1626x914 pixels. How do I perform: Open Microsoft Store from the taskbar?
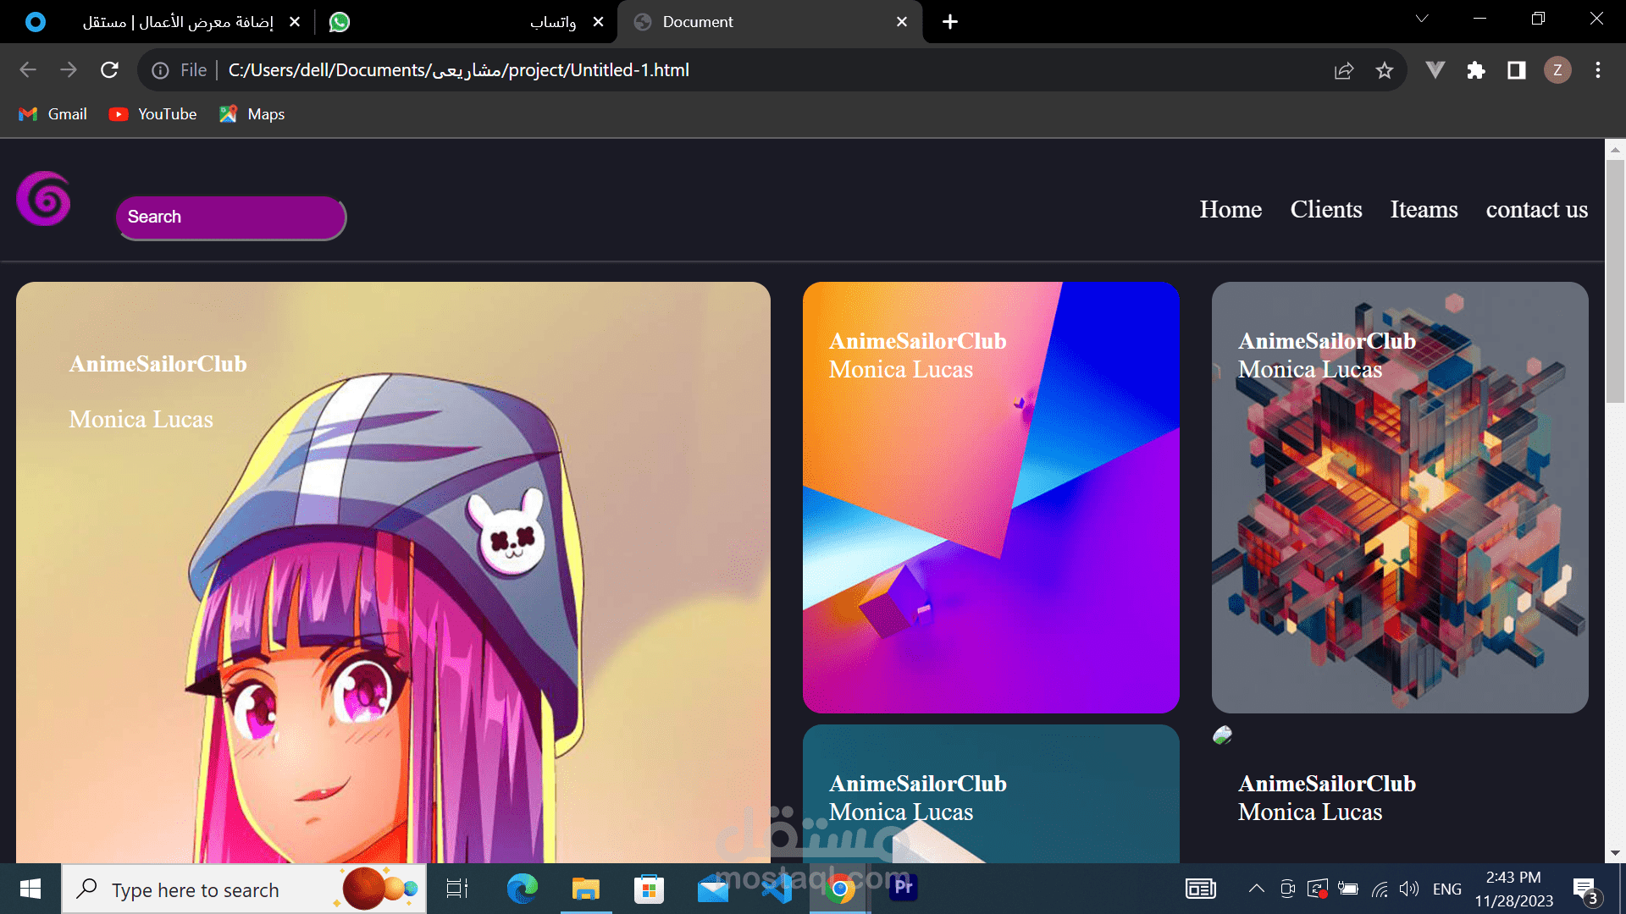[649, 889]
